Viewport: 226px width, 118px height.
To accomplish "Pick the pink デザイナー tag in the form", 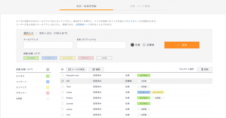I will 86,58.
